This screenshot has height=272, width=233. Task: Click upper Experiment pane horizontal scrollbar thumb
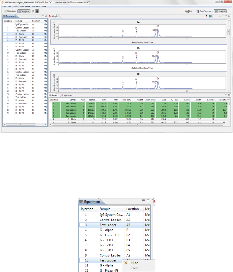pyautogui.click(x=21, y=125)
